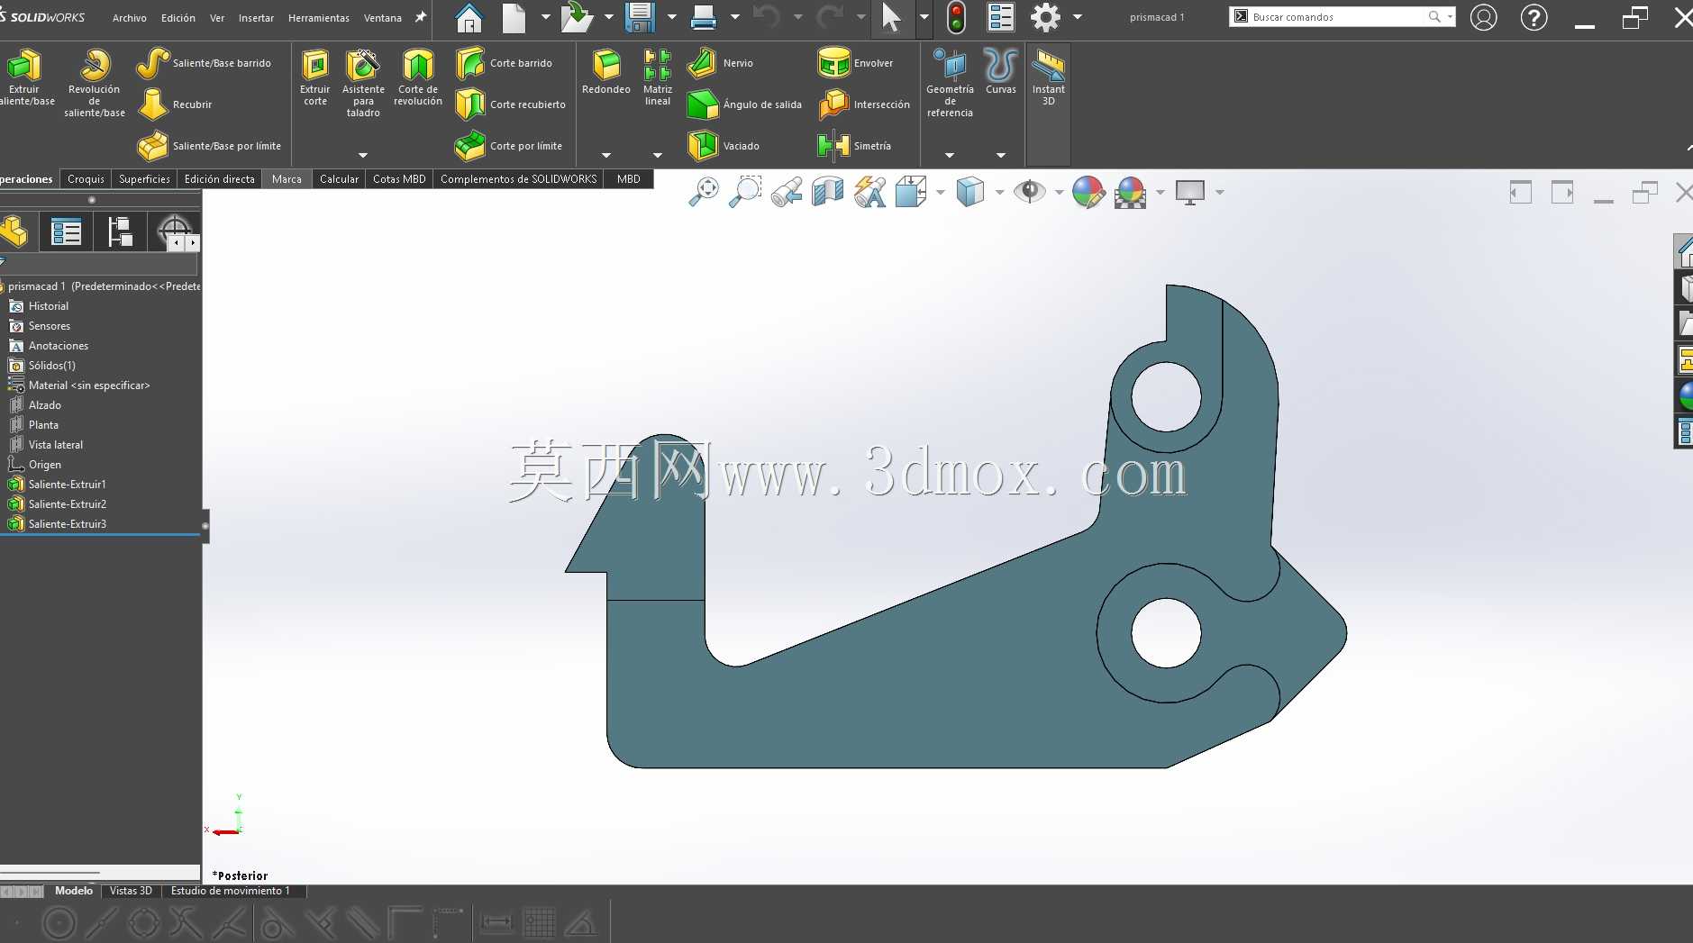Image resolution: width=1693 pixels, height=943 pixels.
Task: Show the previous view icon
Action: click(787, 192)
